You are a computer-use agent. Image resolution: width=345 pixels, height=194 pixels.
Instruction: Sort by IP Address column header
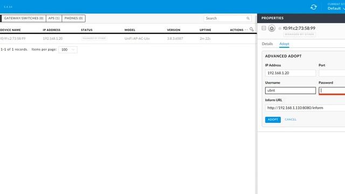point(52,30)
